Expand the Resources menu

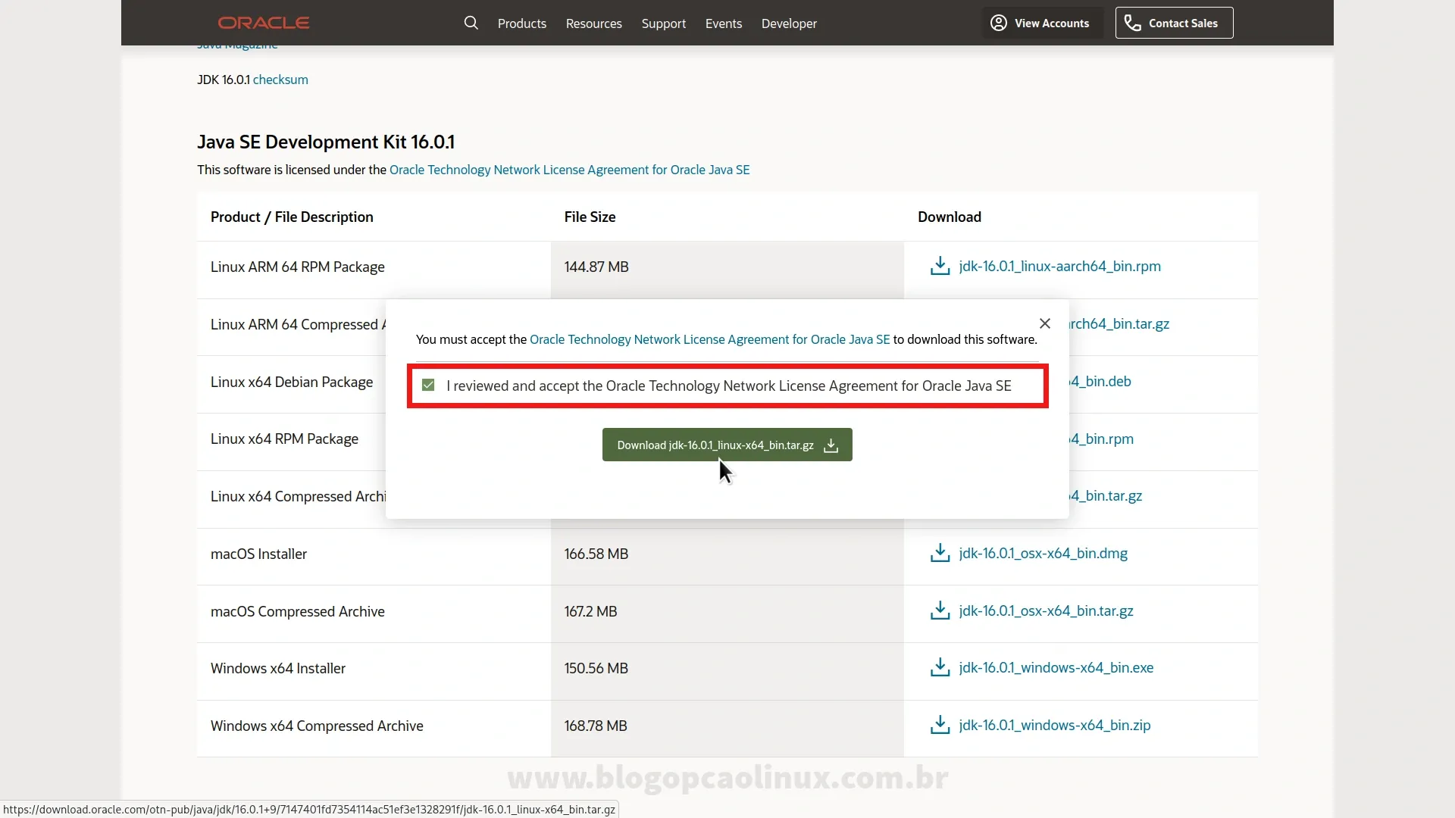click(593, 23)
